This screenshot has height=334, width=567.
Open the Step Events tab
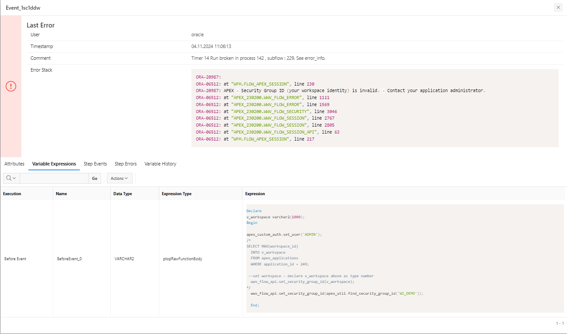point(95,164)
